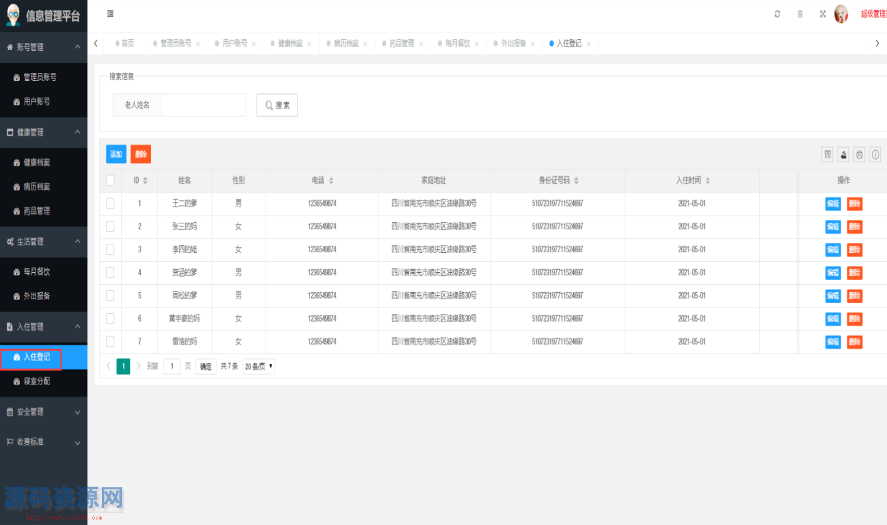Image resolution: width=887 pixels, height=525 pixels.
Task: Toggle fullscreen with the expand icon
Action: click(x=822, y=14)
